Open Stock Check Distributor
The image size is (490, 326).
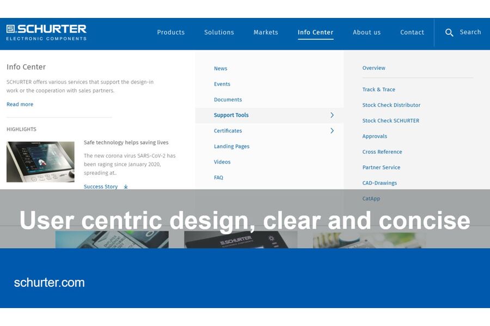click(391, 105)
